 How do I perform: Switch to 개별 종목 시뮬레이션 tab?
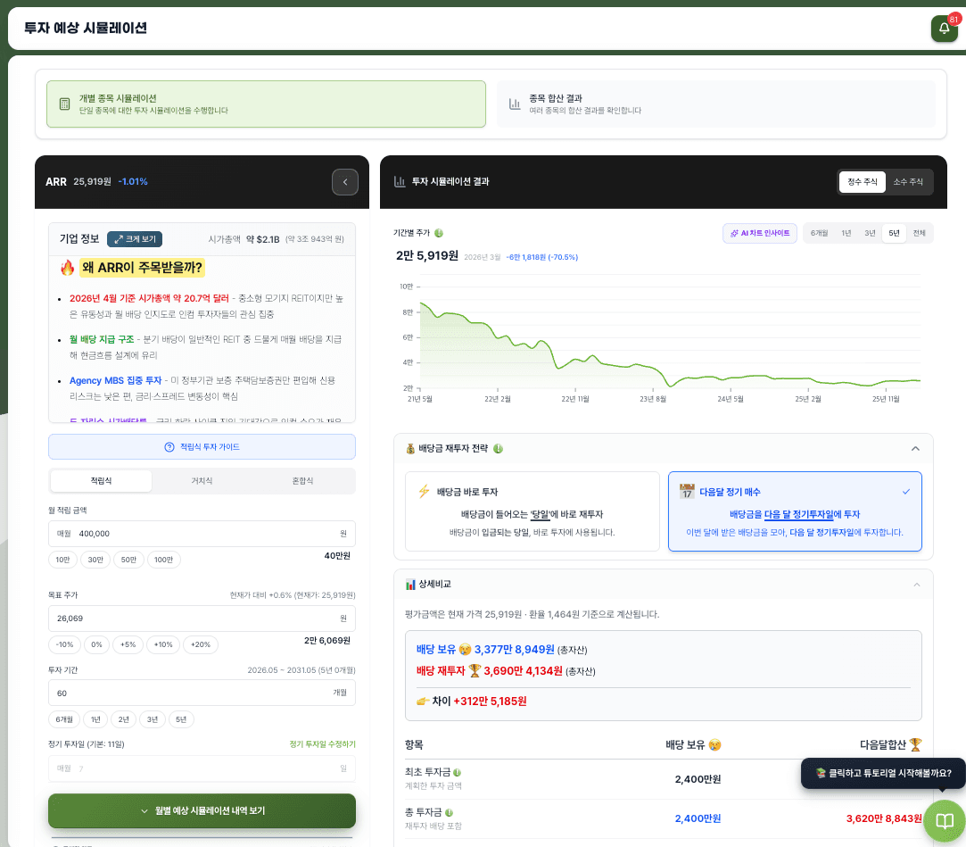266,104
